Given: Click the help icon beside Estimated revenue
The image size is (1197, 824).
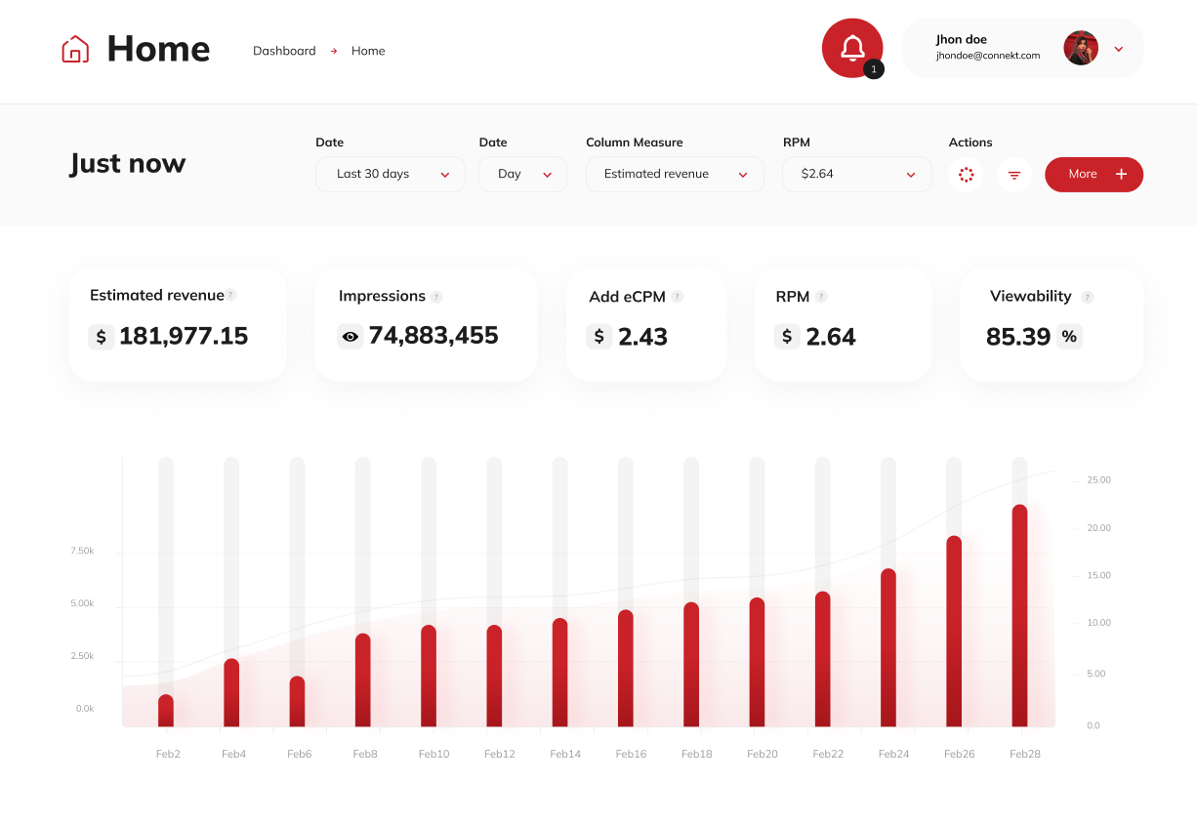Looking at the screenshot, I should pos(231,295).
